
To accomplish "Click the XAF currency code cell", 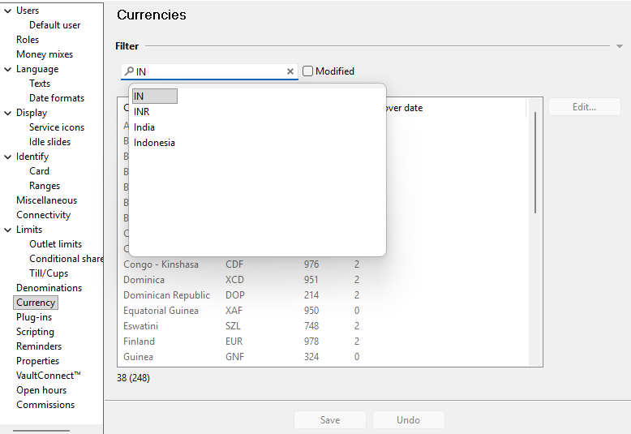I will click(234, 311).
